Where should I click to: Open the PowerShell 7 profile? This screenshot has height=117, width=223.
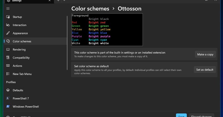tap(36, 98)
